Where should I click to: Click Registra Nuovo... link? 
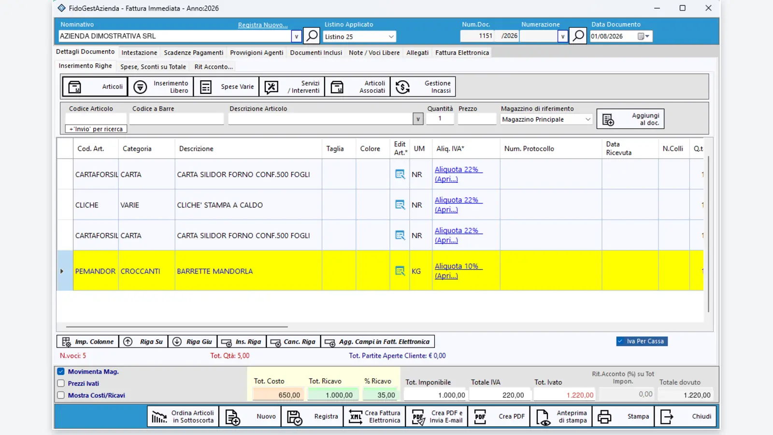pos(263,25)
